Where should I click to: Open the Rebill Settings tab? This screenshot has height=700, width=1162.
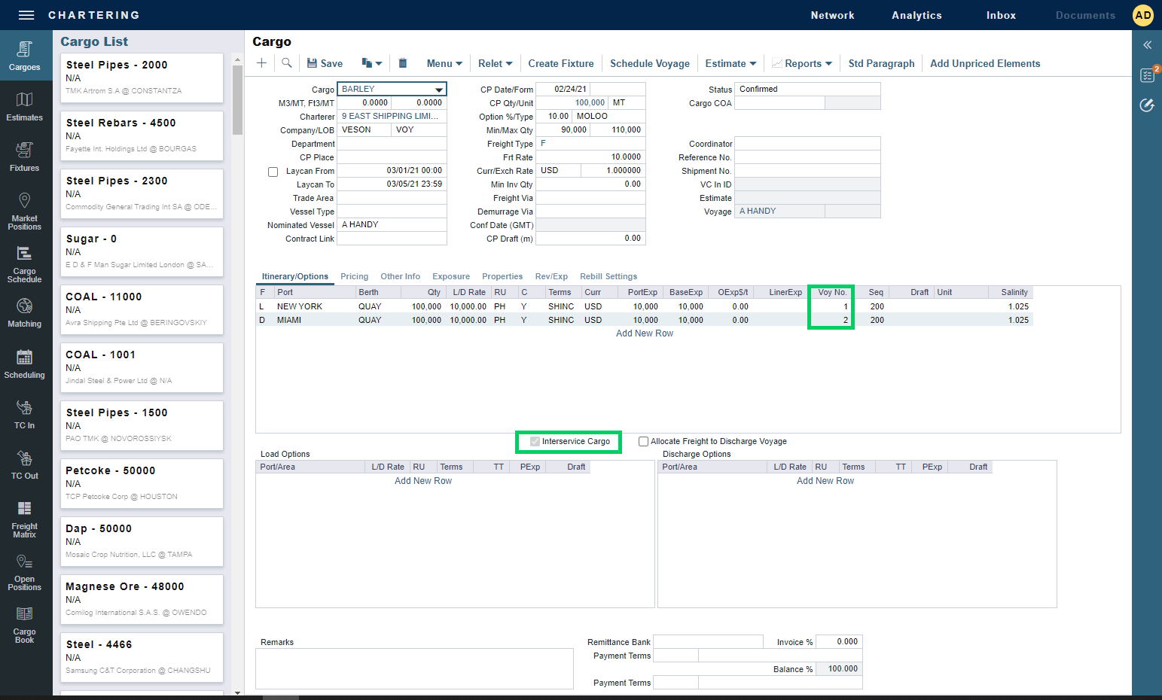[x=608, y=276]
